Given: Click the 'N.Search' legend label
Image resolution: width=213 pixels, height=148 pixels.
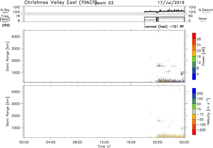Looking at the screenshot, I should coord(206,10).
